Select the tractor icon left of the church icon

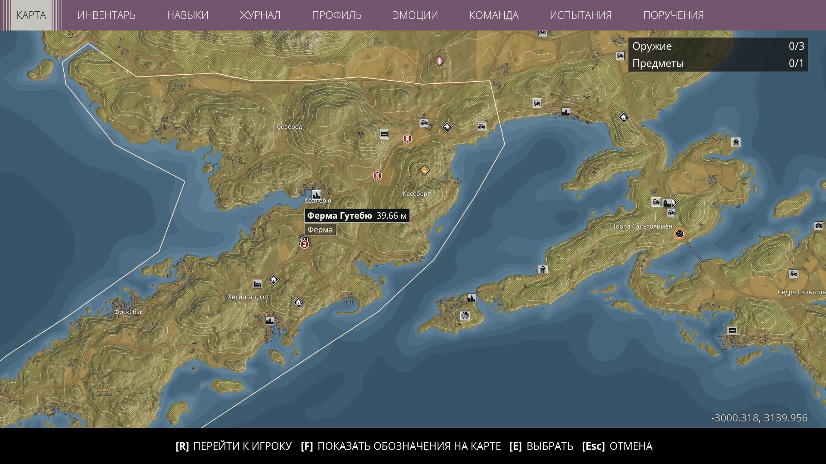click(x=656, y=201)
